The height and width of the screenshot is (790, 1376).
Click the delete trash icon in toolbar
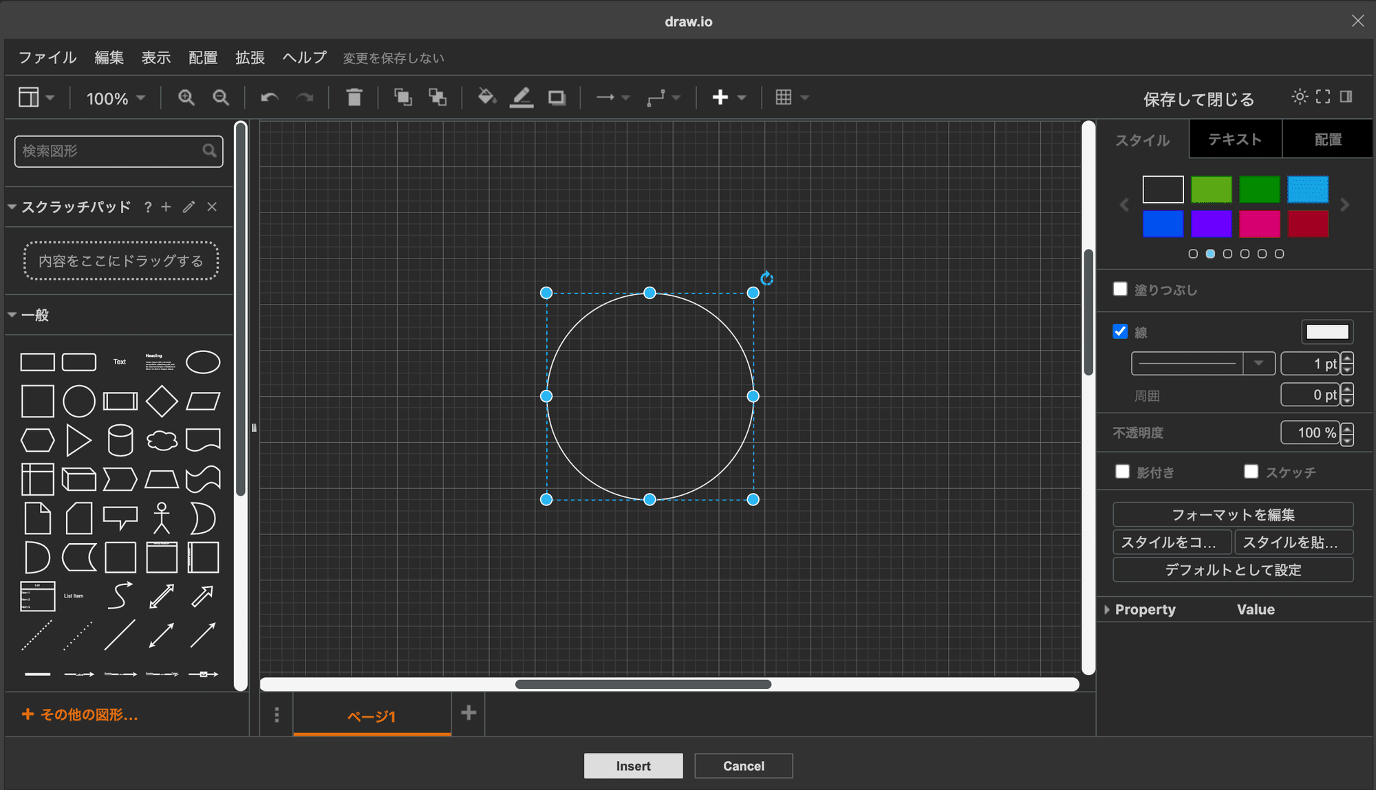[x=354, y=98]
